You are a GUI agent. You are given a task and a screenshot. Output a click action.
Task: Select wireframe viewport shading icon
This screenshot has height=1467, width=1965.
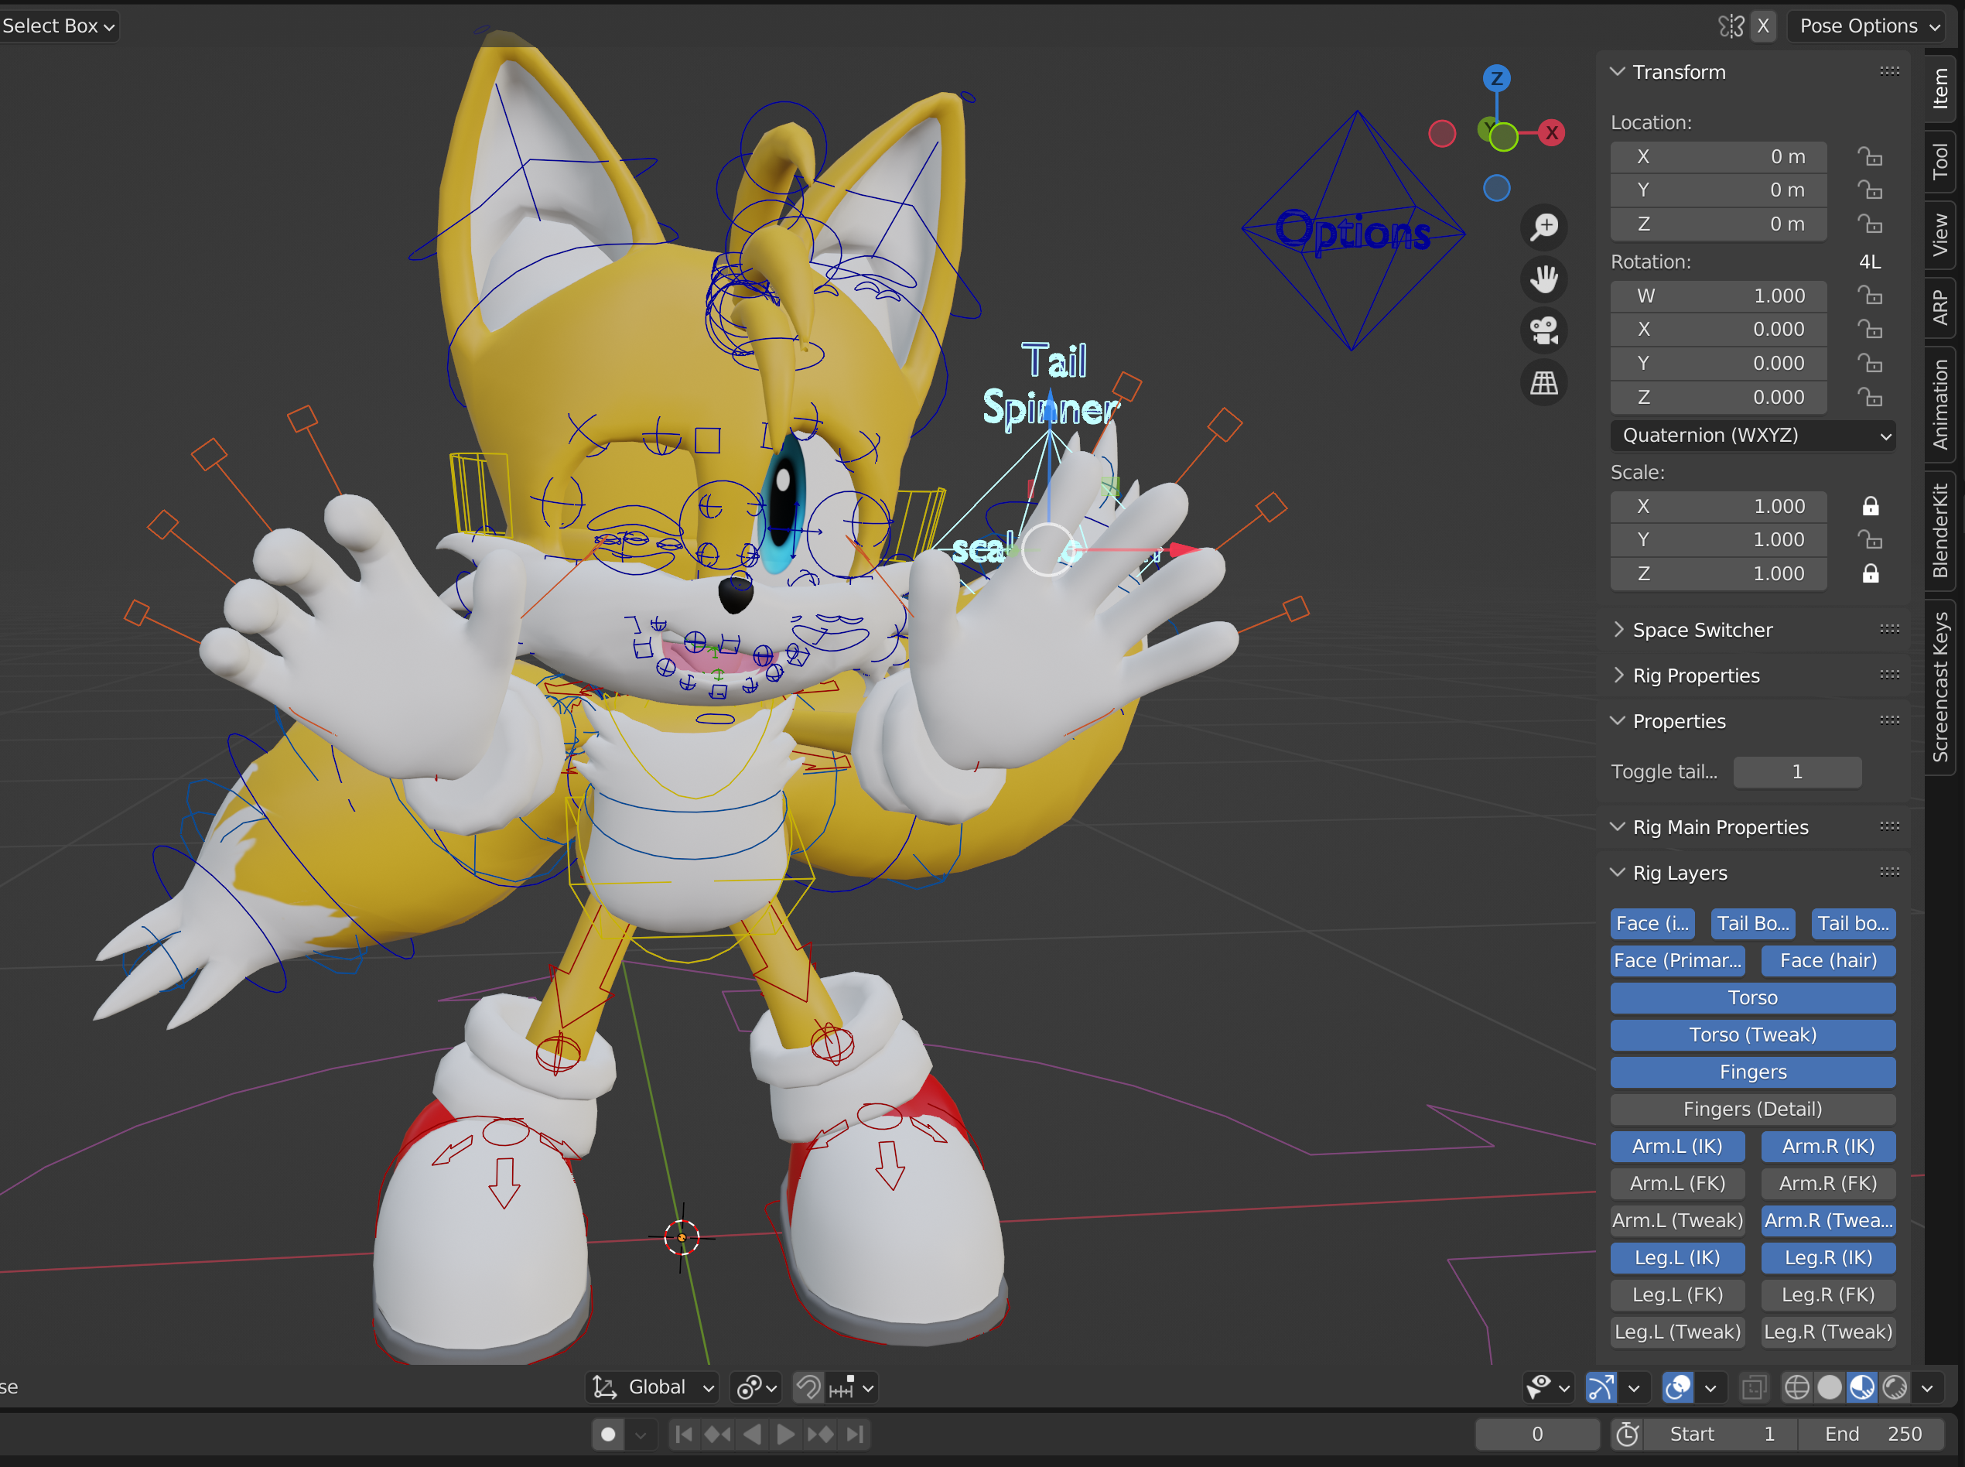pyautogui.click(x=1796, y=1387)
